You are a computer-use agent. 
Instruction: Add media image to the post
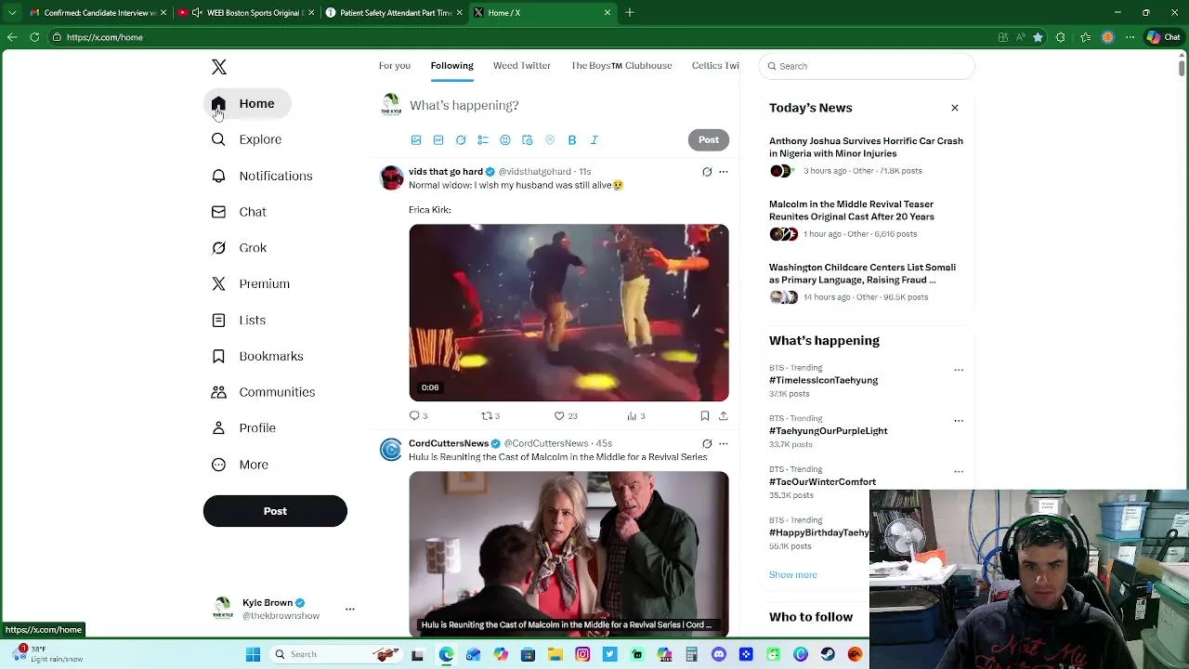pyautogui.click(x=416, y=140)
